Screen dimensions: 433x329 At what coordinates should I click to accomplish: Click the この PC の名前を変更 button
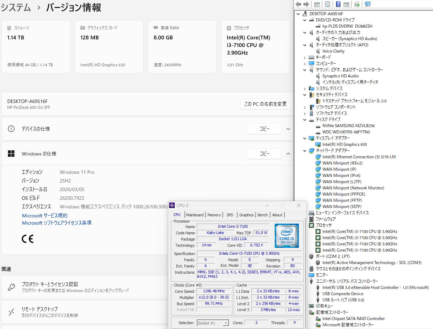point(266,104)
